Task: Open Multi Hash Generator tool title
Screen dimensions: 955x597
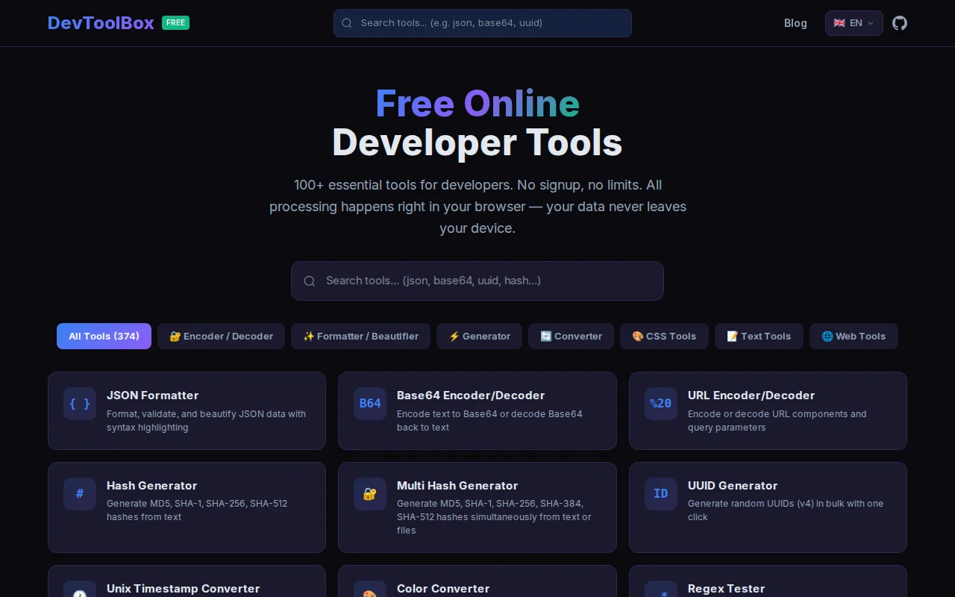Action: click(x=457, y=486)
